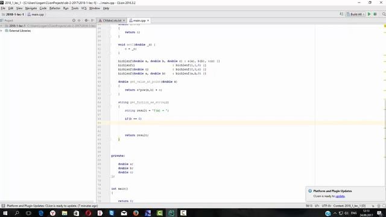Click the Platform and Plugin Updates notification title
Image resolution: width=386 pixels, height=217 pixels.
click(332, 191)
